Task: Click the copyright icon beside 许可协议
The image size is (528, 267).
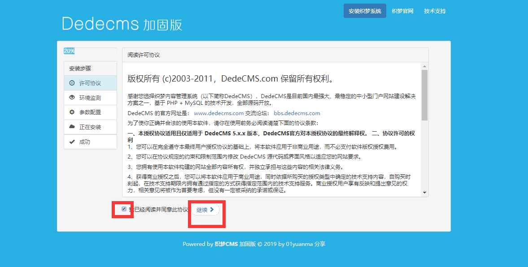Action: [x=72, y=83]
